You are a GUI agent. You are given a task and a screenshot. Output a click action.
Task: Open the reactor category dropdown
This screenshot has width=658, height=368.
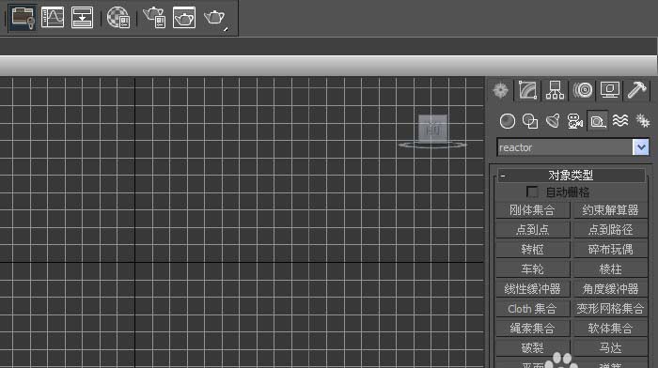(641, 147)
